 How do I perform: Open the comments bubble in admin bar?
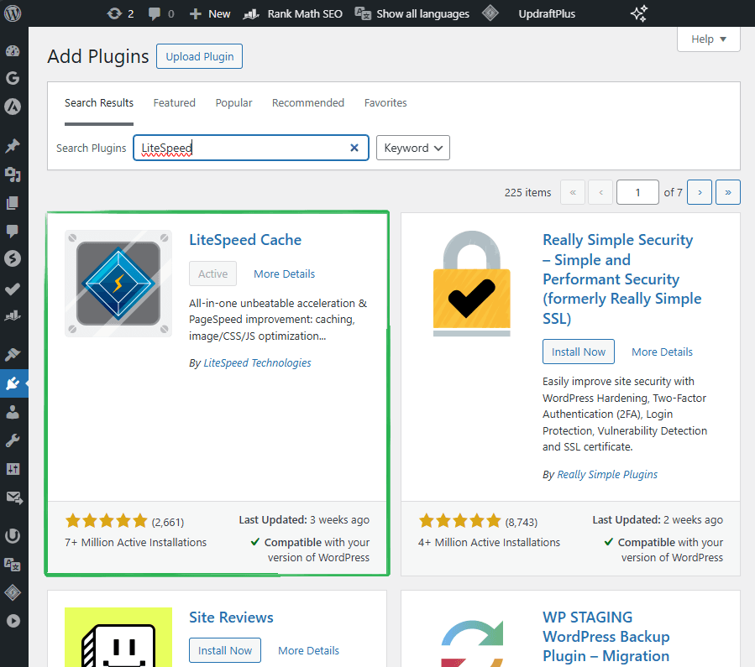coord(160,13)
